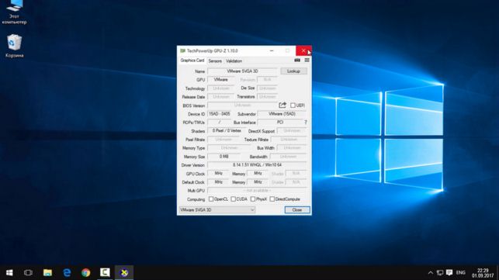Image resolution: width=499 pixels, height=280 pixels.
Task: Launch Google Chrome from the taskbar
Action: [x=85, y=273]
